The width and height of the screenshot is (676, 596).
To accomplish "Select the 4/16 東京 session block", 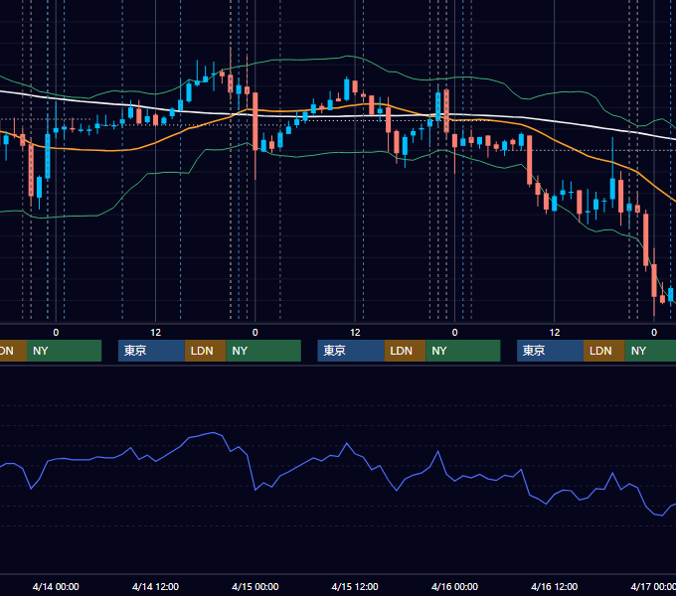I will click(x=551, y=351).
